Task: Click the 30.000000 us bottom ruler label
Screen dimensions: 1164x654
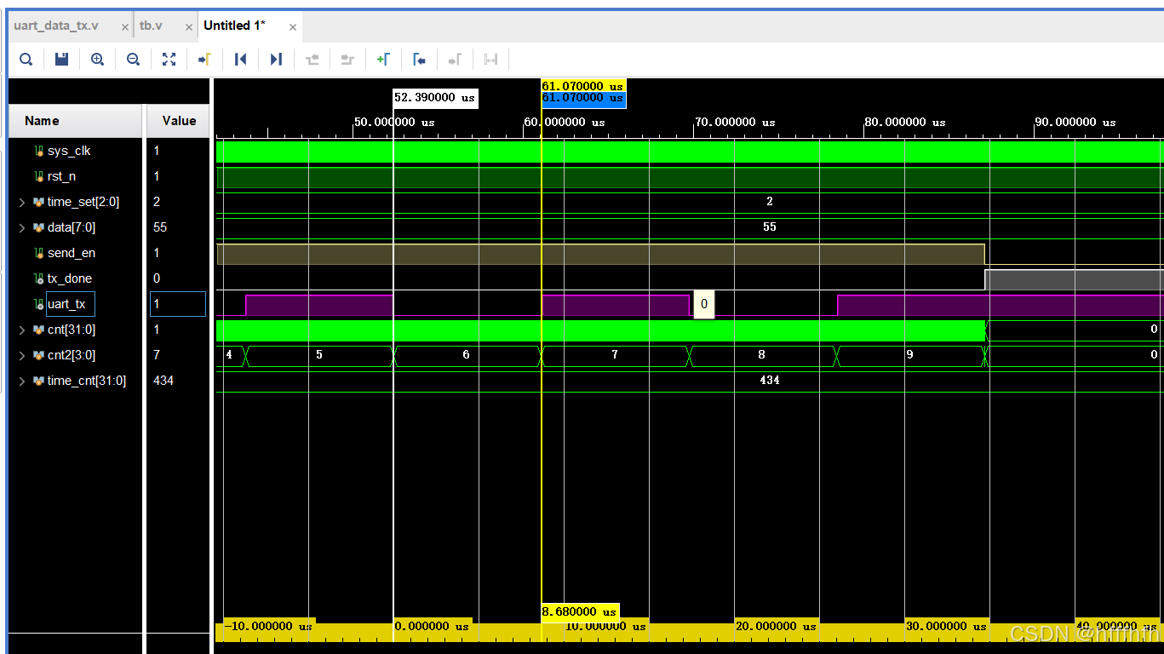Action: coord(946,627)
